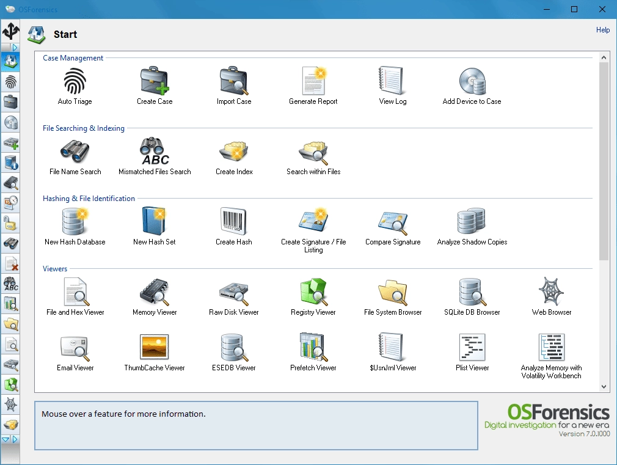Click the folder magnifier sidebar icon
Screen dimensions: 617x465
(x=10, y=324)
